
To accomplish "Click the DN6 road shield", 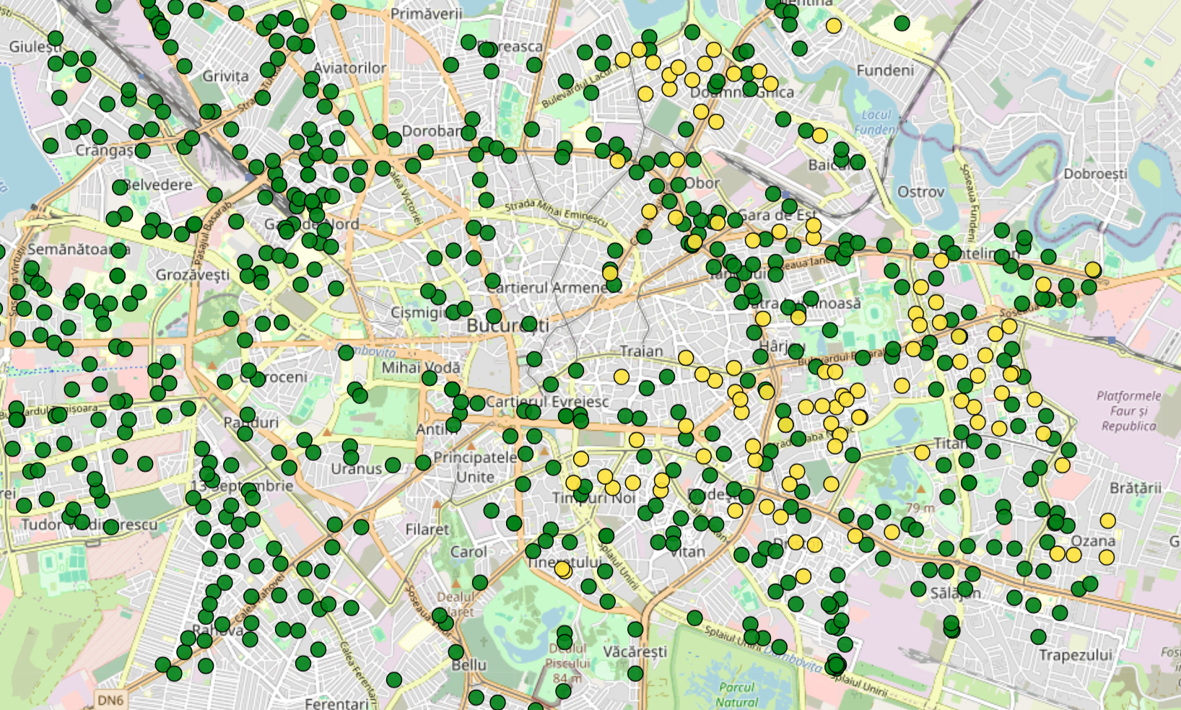I will click(x=110, y=700).
